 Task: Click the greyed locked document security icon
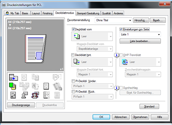point(57,86)
